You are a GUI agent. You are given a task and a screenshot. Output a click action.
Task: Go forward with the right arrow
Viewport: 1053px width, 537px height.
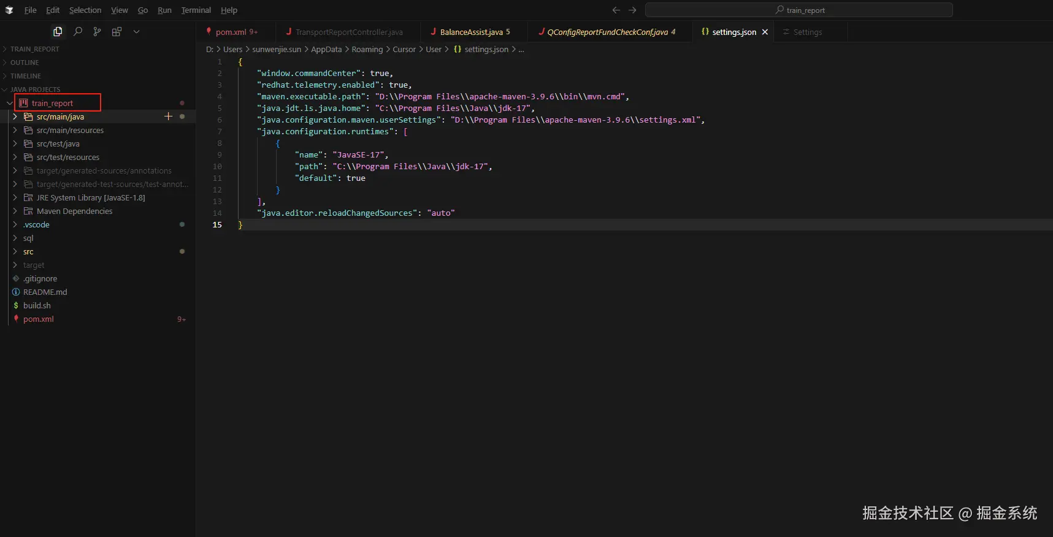632,10
